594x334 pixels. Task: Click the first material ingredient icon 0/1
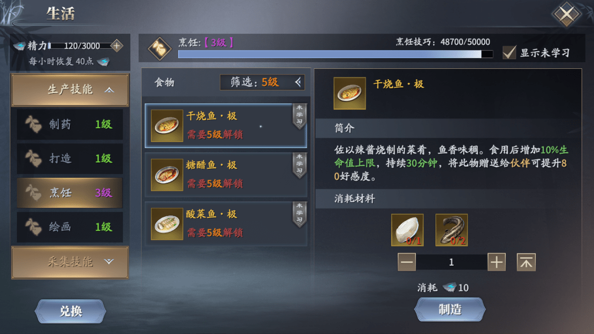407,230
